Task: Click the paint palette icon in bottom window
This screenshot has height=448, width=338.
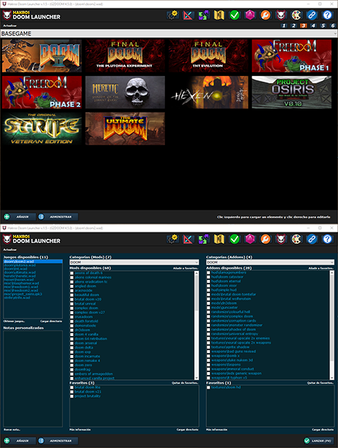Action: 297,239
